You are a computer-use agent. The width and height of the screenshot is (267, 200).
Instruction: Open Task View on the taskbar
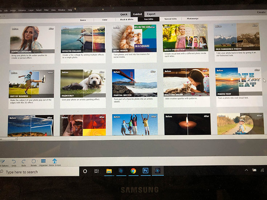(x=97, y=171)
